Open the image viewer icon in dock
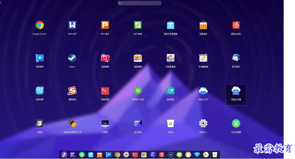Viewport: 295px width, 159px height. (144, 155)
